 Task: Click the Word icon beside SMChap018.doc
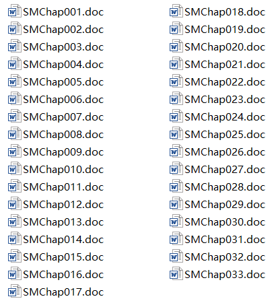[x=176, y=11]
